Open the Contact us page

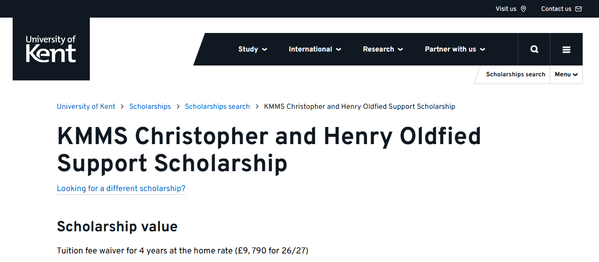[x=556, y=8]
